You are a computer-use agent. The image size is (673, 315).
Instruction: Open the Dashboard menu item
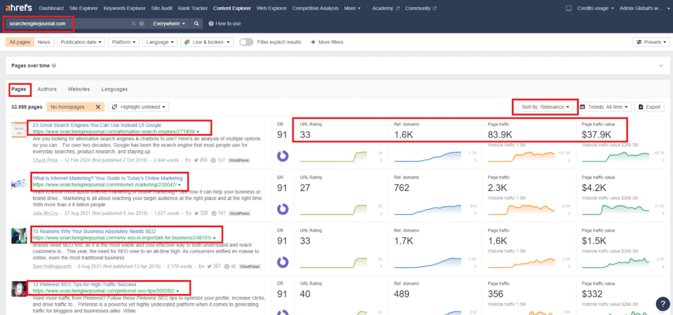(51, 8)
